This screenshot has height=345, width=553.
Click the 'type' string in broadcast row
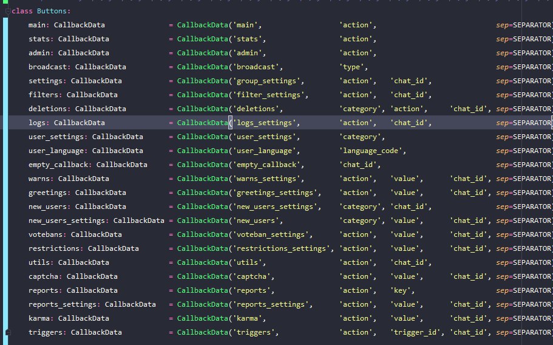[351, 67]
